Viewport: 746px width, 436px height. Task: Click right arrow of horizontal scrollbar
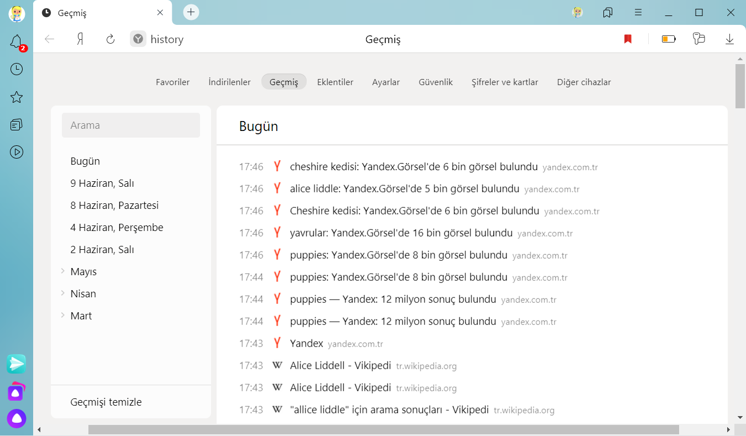(x=729, y=429)
